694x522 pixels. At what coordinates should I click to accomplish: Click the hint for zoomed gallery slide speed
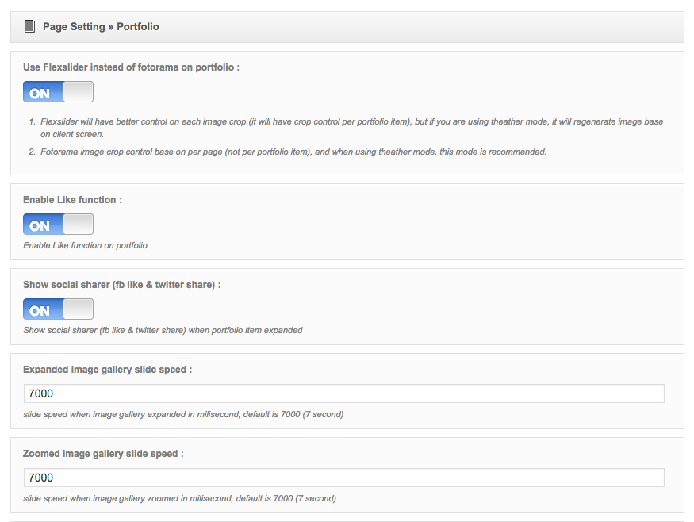click(180, 498)
